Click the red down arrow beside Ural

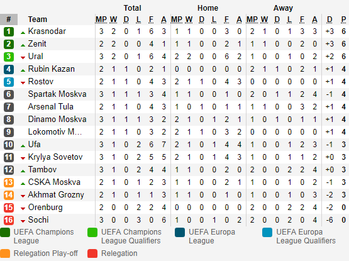[23, 58]
